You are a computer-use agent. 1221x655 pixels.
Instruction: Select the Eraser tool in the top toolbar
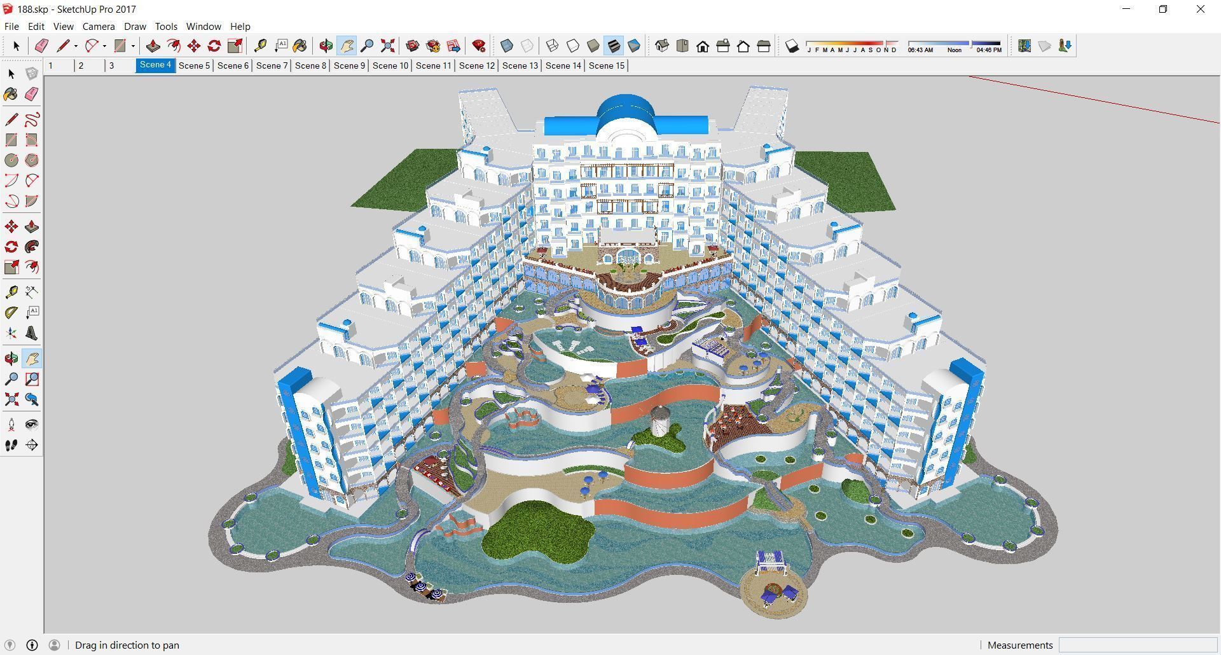[x=41, y=46]
